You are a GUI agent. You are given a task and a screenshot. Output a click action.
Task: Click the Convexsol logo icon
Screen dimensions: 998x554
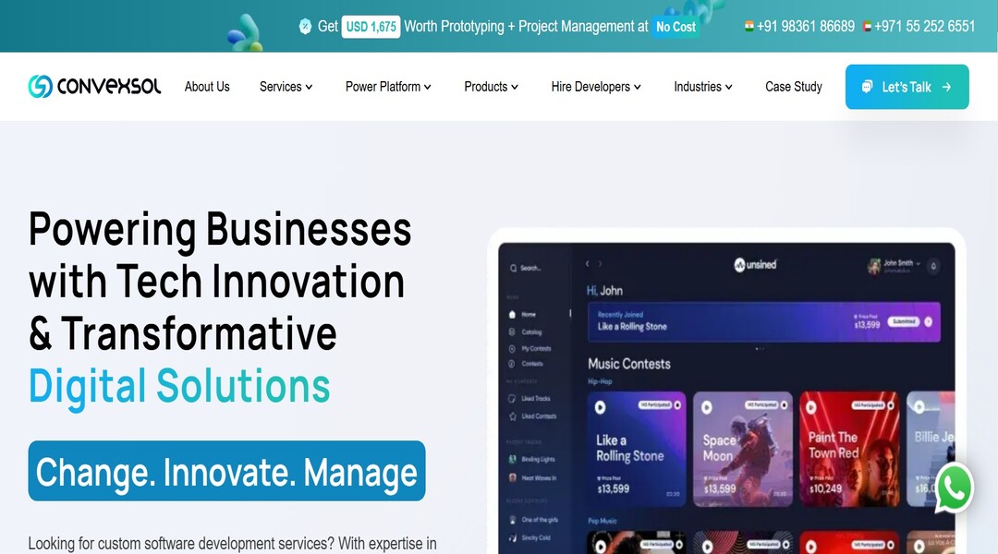pyautogui.click(x=40, y=87)
